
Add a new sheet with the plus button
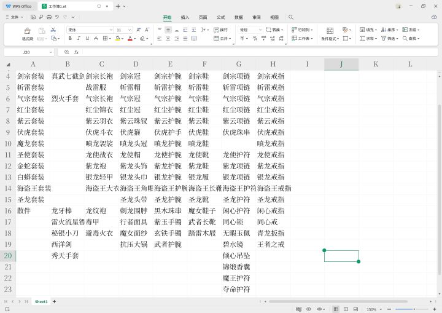pyautogui.click(x=55, y=302)
